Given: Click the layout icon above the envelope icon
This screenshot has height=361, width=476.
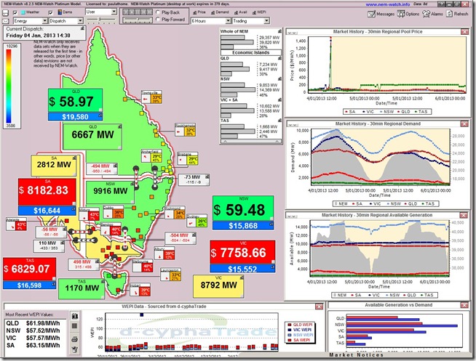Looking at the screenshot, I should tap(6, 13).
